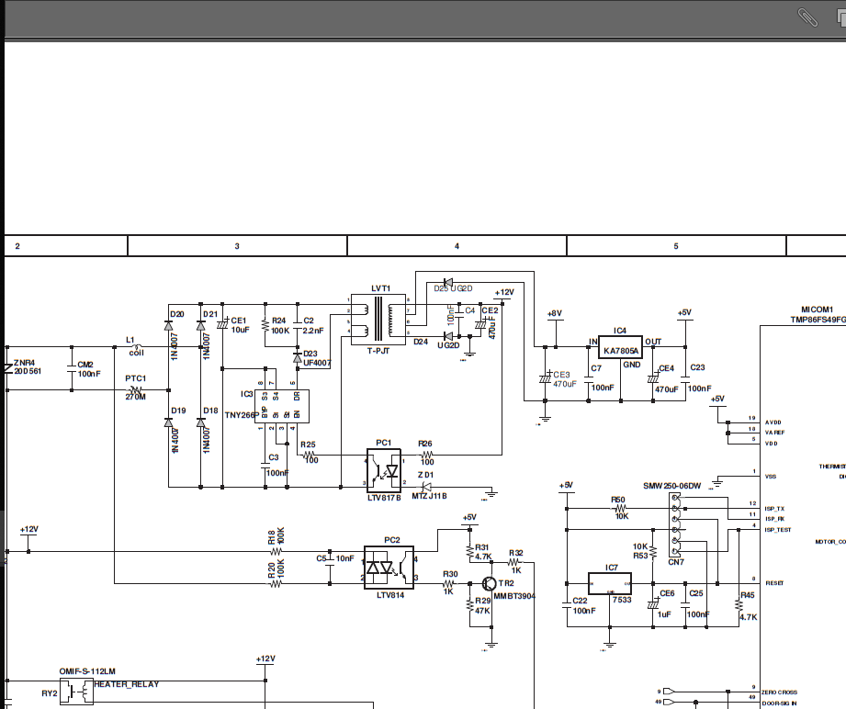Image resolution: width=846 pixels, height=709 pixels.
Task: Click the C23 capacitor label
Action: click(x=697, y=367)
